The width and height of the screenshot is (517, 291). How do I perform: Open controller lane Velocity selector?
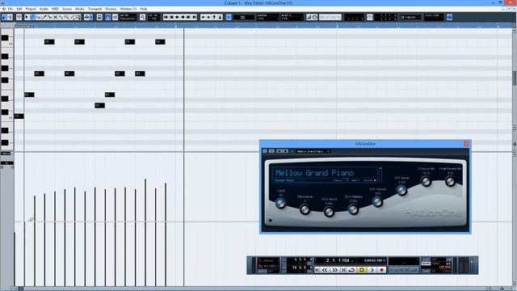point(6,154)
